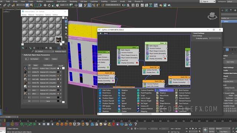Click the play icon in tyFlow toolbar row
This screenshot has width=237, height=133.
40,124
